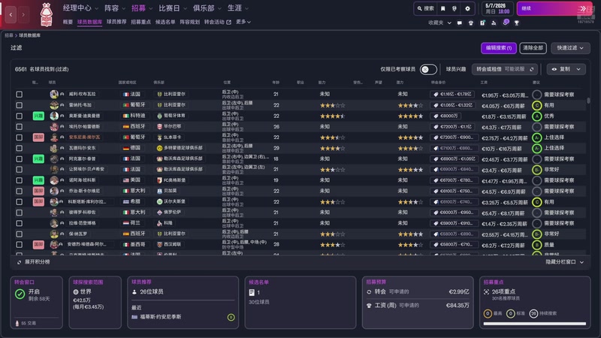The width and height of the screenshot is (601, 338).
Task: Open the chat messages shortcut icon
Action: pos(460,23)
